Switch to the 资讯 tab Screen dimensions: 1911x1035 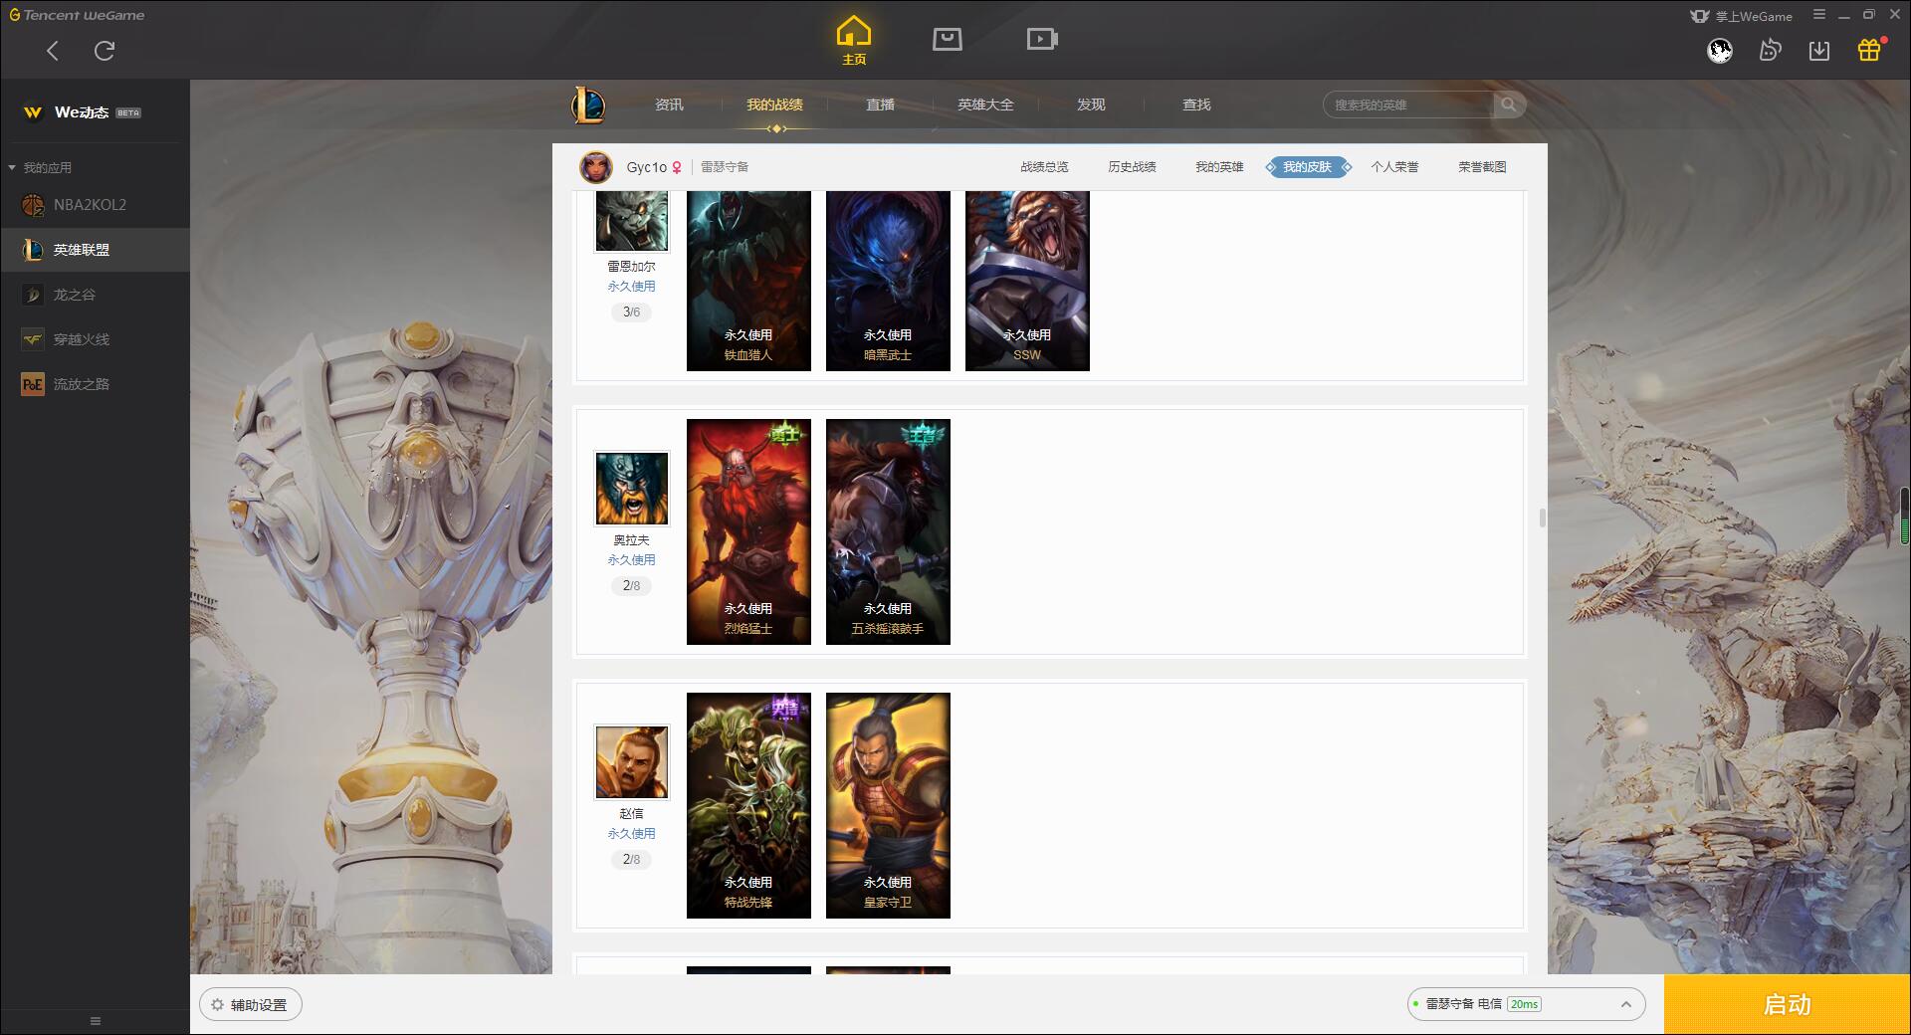[x=669, y=104]
